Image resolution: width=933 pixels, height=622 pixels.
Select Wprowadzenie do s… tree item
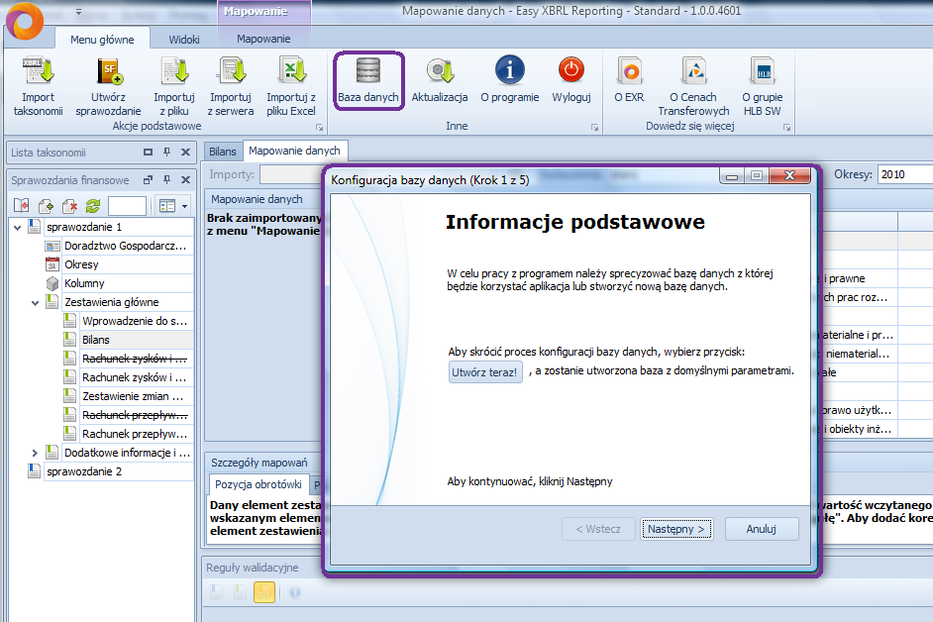tap(135, 322)
